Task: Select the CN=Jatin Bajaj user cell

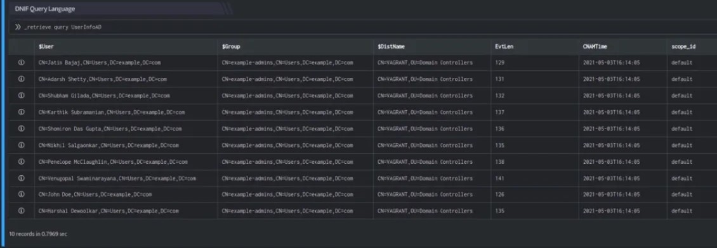Action: [x=126, y=63]
